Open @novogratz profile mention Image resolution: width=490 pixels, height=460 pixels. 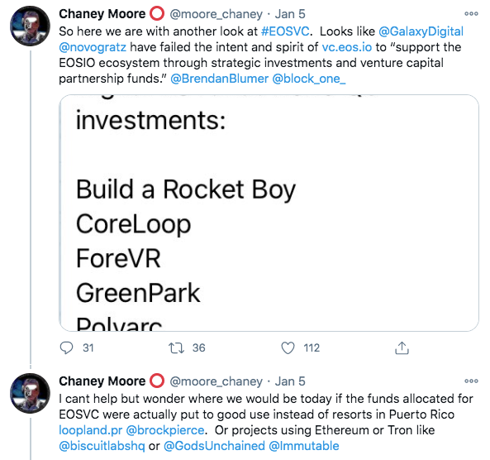click(93, 47)
